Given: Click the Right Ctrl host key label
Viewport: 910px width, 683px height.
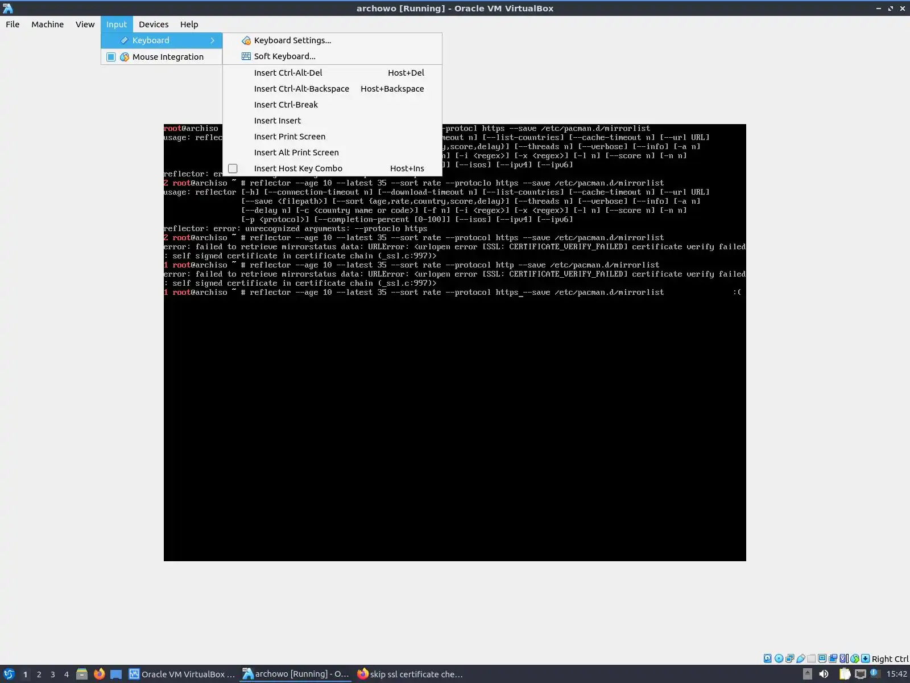Looking at the screenshot, I should (x=890, y=659).
